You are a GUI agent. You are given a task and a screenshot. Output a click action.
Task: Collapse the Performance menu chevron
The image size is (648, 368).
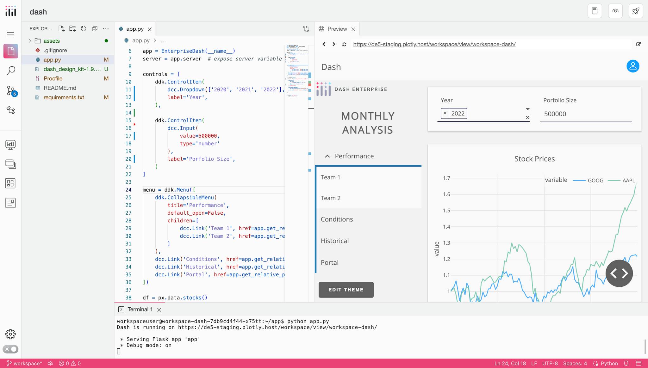327,156
